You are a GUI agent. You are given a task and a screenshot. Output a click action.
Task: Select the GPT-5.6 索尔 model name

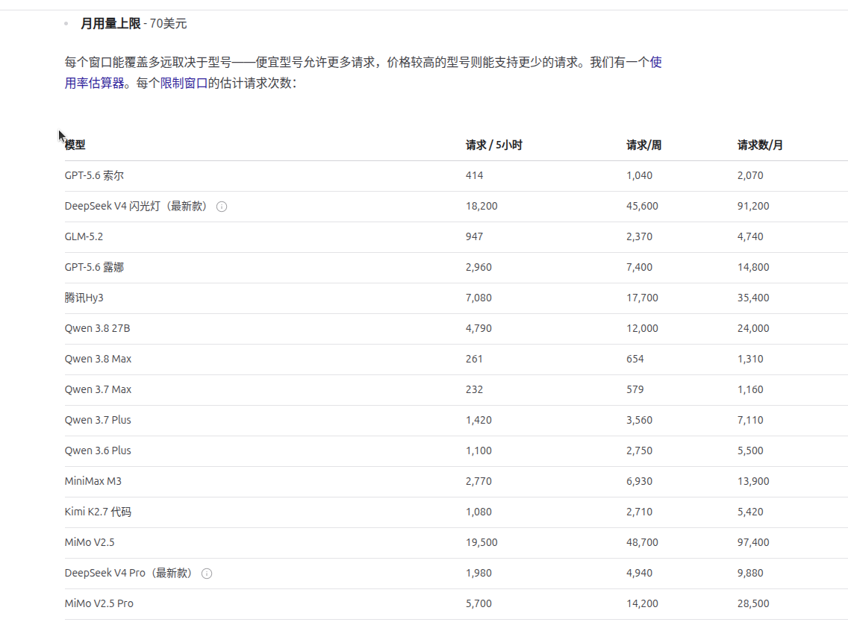pos(94,175)
